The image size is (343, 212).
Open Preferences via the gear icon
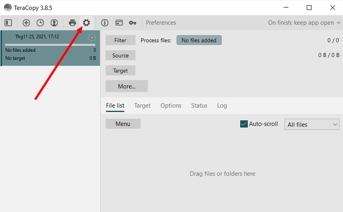point(86,23)
